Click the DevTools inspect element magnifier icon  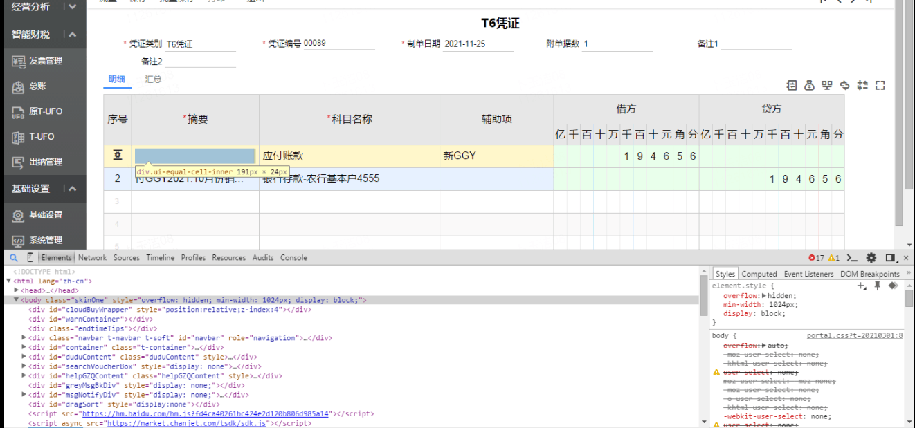(x=14, y=257)
